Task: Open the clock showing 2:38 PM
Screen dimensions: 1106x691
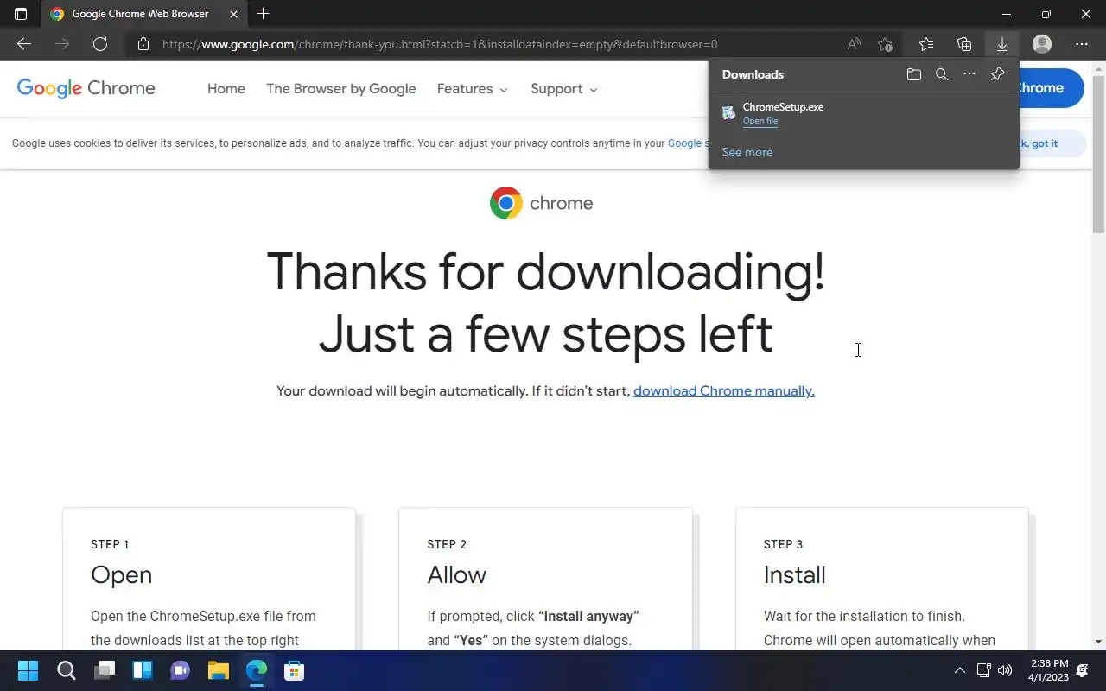Action: pyautogui.click(x=1049, y=670)
